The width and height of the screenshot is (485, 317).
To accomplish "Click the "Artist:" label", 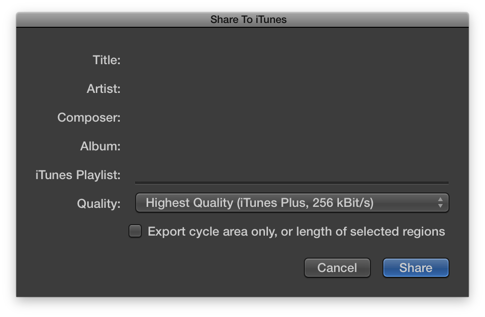I will 104,89.
